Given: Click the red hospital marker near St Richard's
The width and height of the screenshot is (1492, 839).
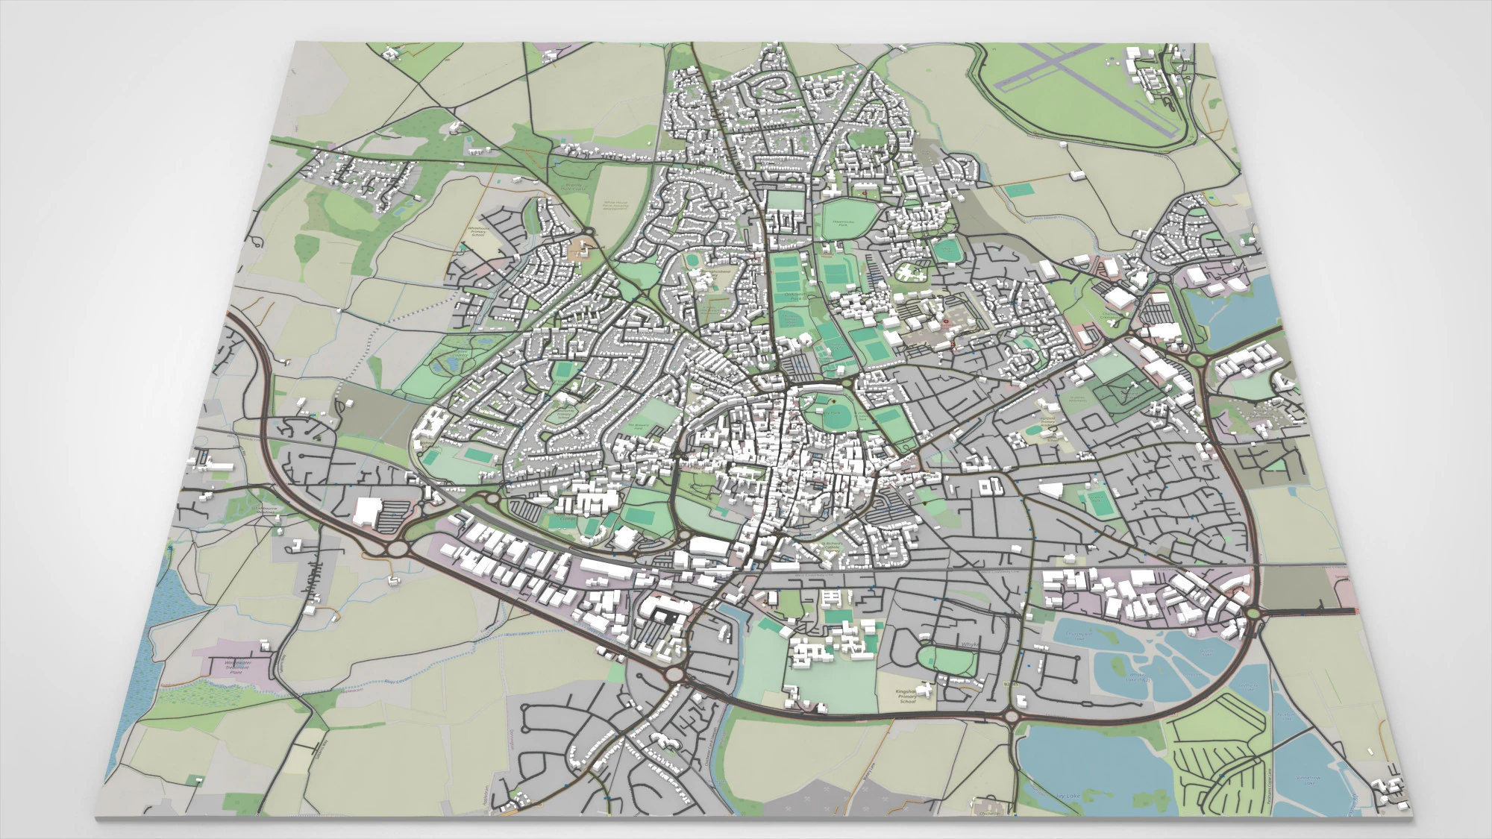Looking at the screenshot, I should coord(946,321).
